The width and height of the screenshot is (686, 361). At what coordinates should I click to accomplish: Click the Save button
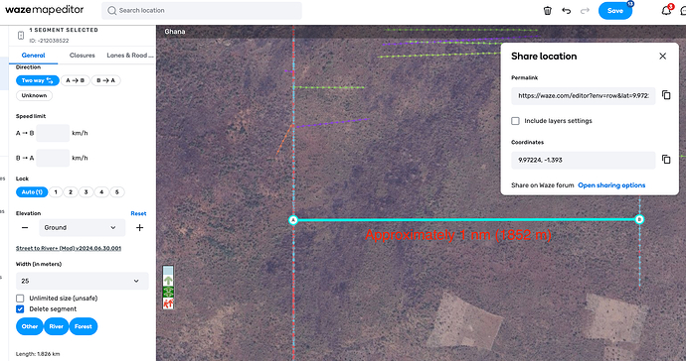[615, 11]
